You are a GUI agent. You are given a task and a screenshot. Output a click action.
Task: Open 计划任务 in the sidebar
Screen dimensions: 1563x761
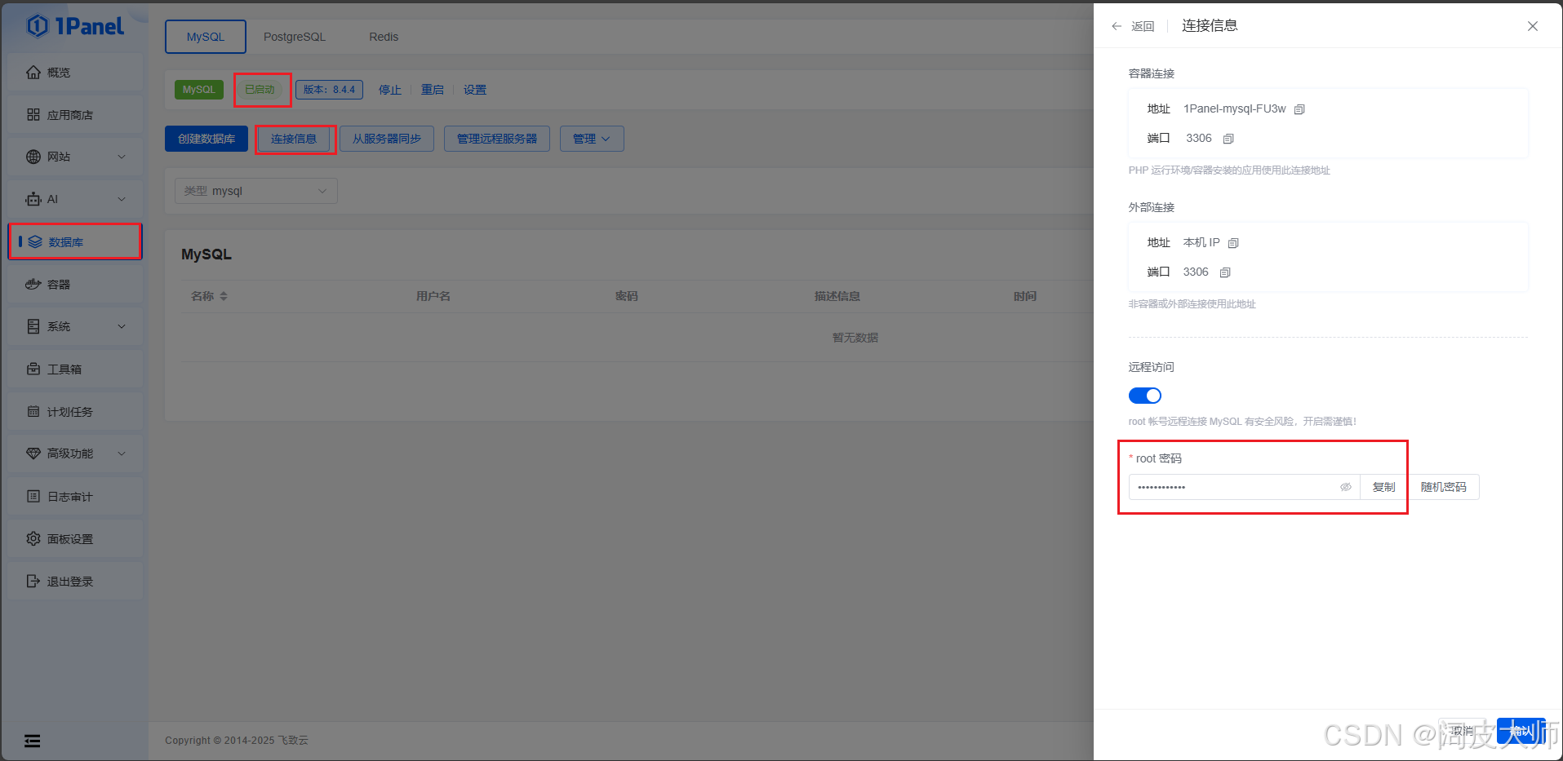pos(75,412)
